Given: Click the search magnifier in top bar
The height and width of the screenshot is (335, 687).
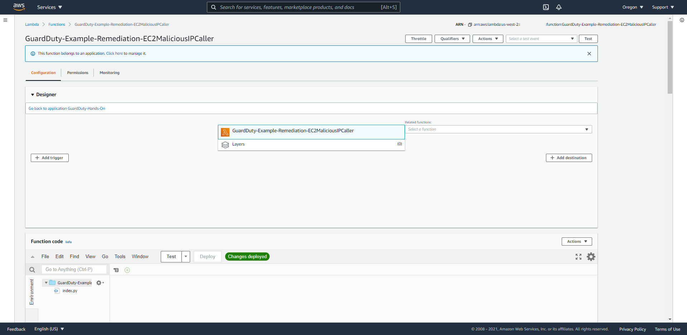Looking at the screenshot, I should 213,7.
